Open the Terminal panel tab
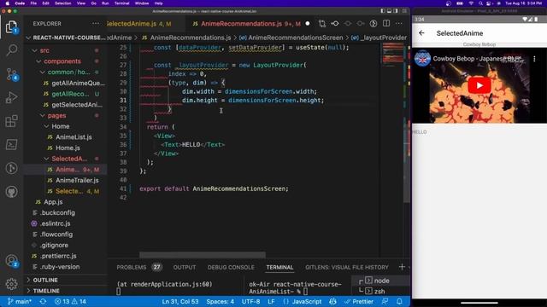Image resolution: width=547 pixels, height=307 pixels. click(x=279, y=267)
